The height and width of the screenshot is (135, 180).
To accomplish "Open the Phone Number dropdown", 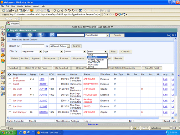I will tap(97, 35).
